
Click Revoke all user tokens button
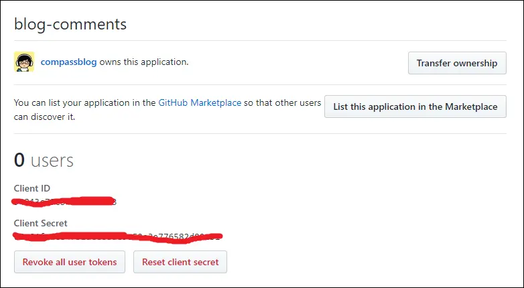coord(70,262)
